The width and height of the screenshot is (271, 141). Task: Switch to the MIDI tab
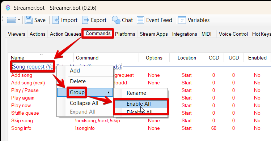coord(206,34)
